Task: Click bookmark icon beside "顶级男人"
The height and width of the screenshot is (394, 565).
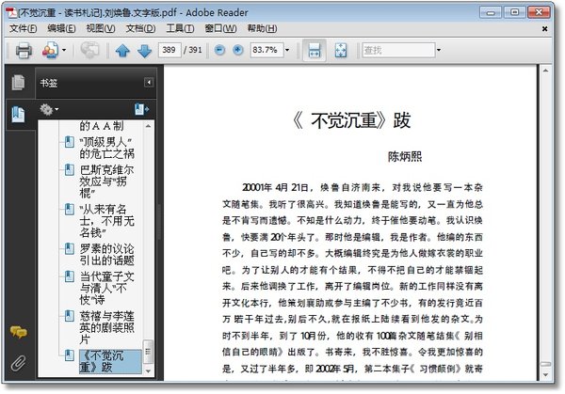Action: (x=69, y=142)
